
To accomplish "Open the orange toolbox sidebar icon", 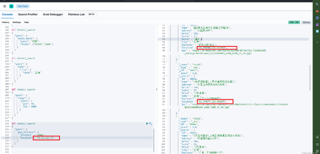I will [x=316, y=11].
